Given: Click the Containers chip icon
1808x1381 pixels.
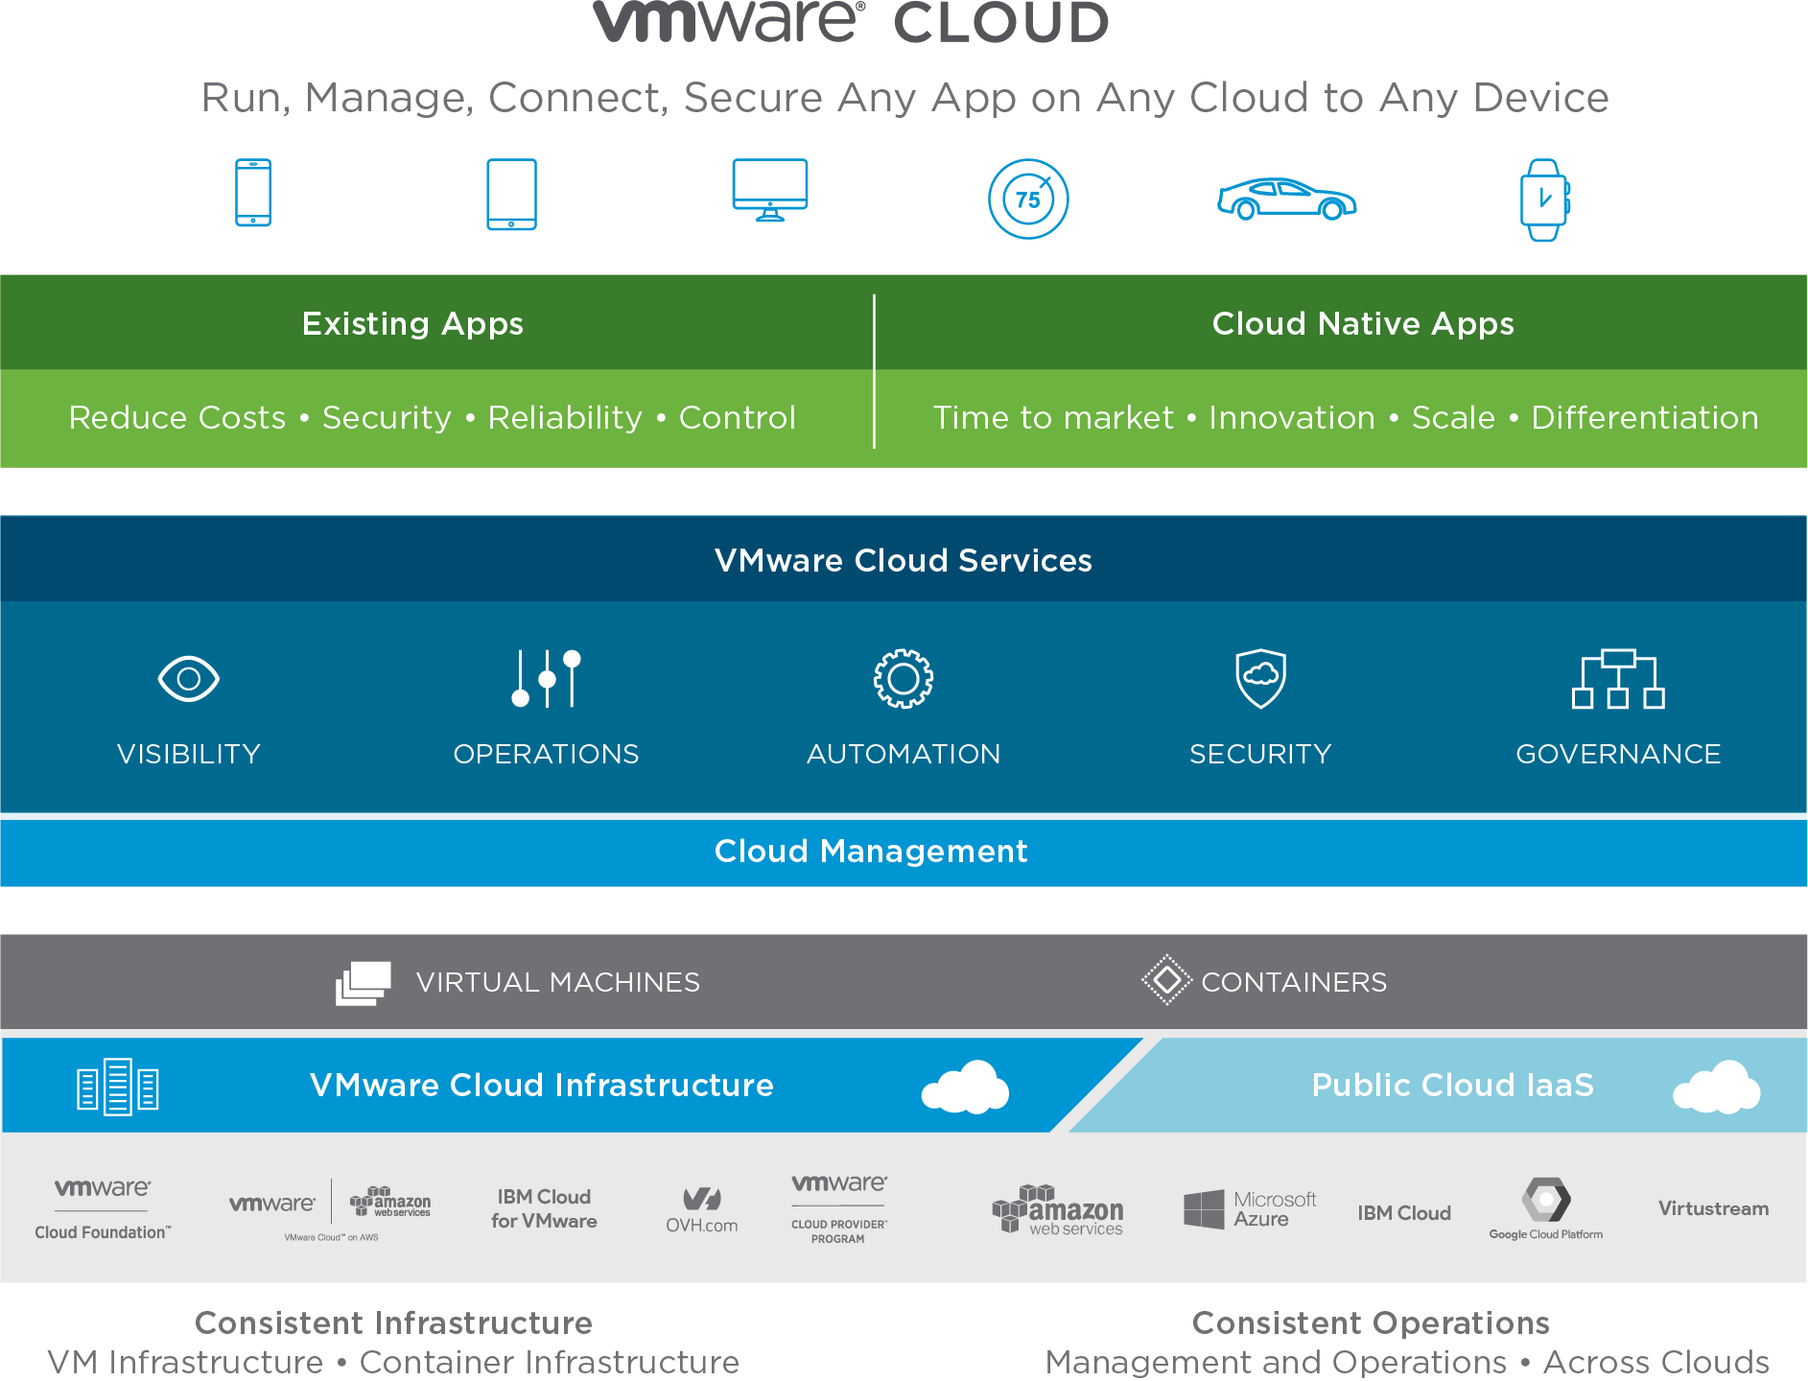Looking at the screenshot, I should [x=1165, y=981].
